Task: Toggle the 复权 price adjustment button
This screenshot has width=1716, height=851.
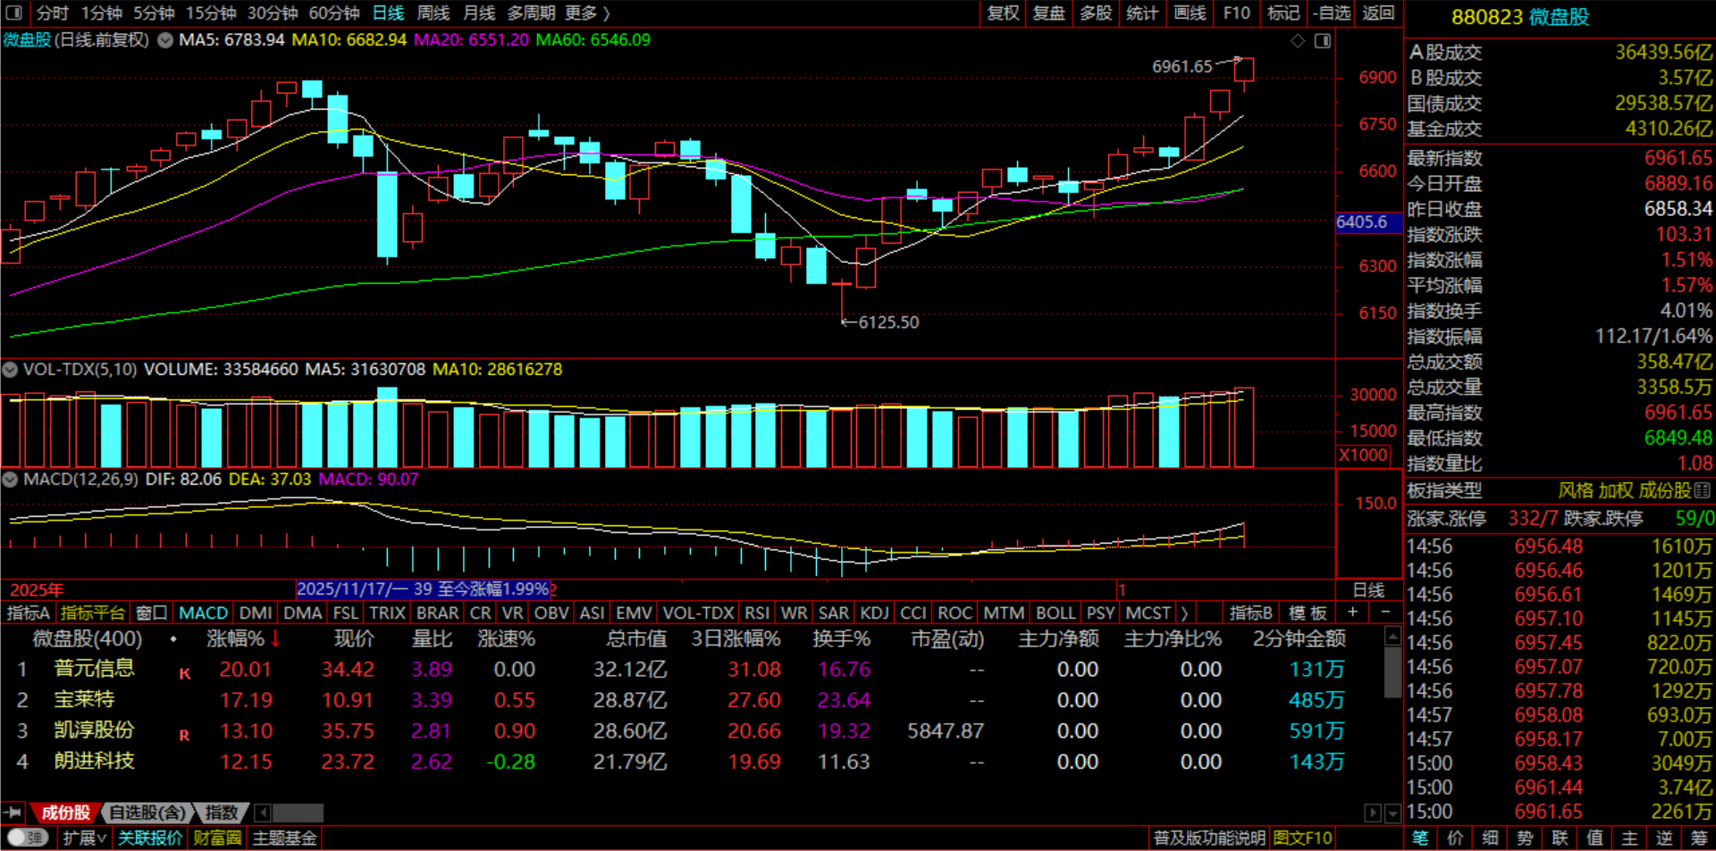Action: (1003, 13)
